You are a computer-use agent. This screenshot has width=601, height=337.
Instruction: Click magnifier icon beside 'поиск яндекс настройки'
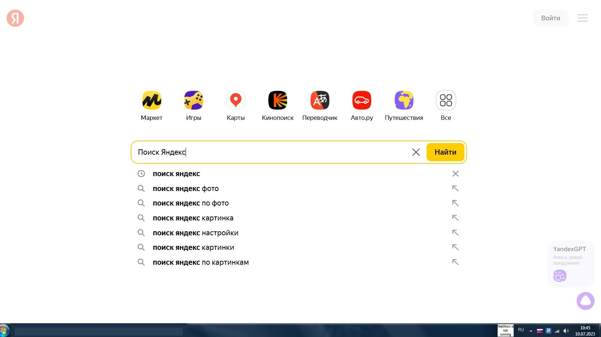coord(141,233)
